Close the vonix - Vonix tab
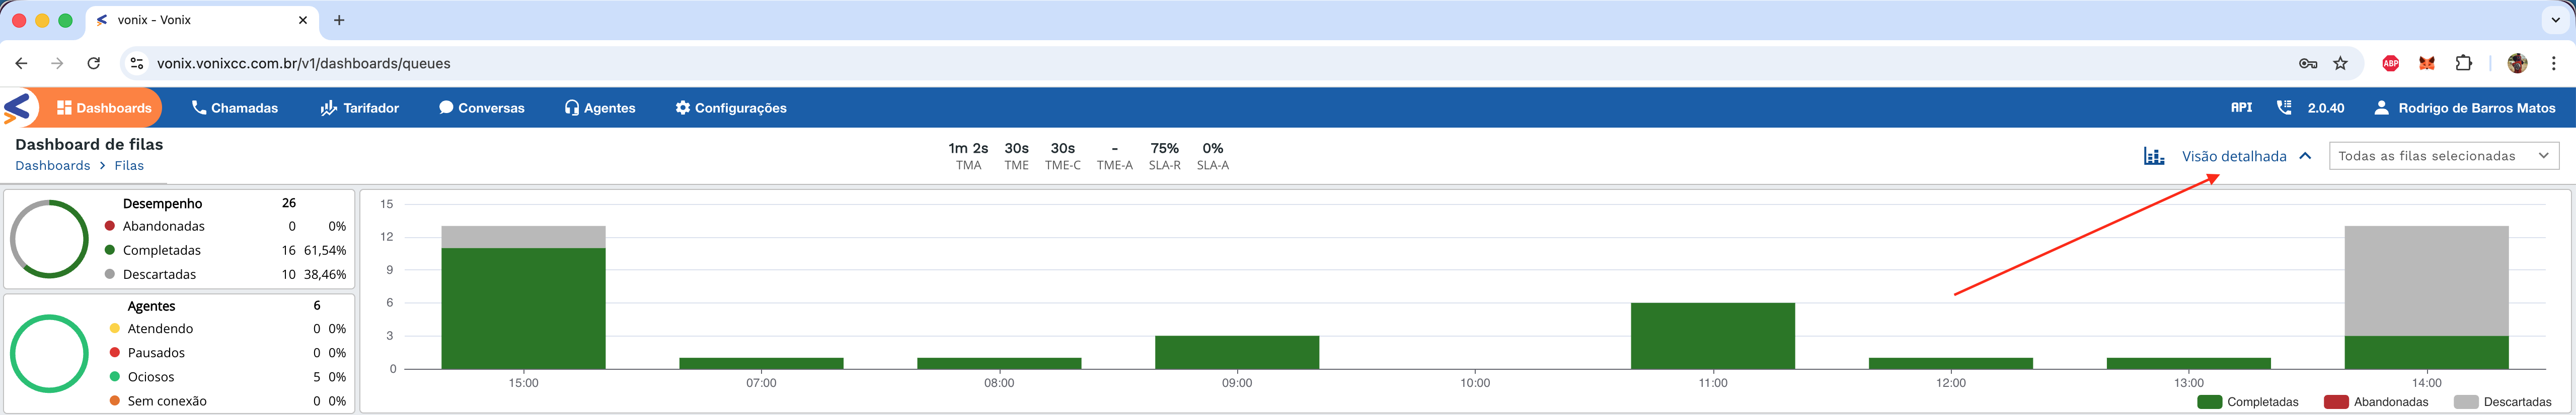 pos(303,20)
